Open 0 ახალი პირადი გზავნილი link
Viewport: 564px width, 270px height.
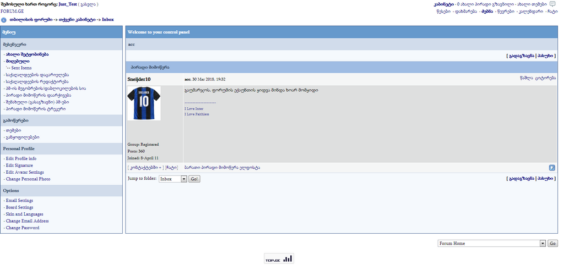pyautogui.click(x=486, y=4)
